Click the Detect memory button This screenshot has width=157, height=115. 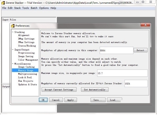pos(140,50)
